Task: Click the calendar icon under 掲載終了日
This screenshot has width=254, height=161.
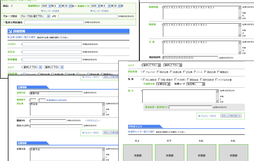Action: [x=91, y=11]
